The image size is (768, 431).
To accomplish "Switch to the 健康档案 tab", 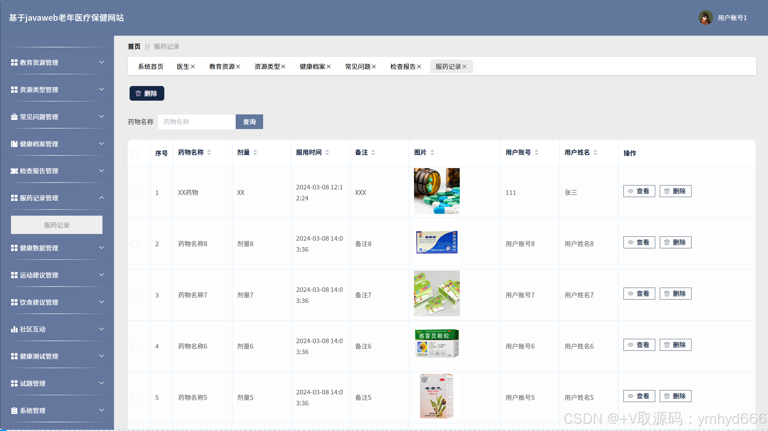I will 312,67.
